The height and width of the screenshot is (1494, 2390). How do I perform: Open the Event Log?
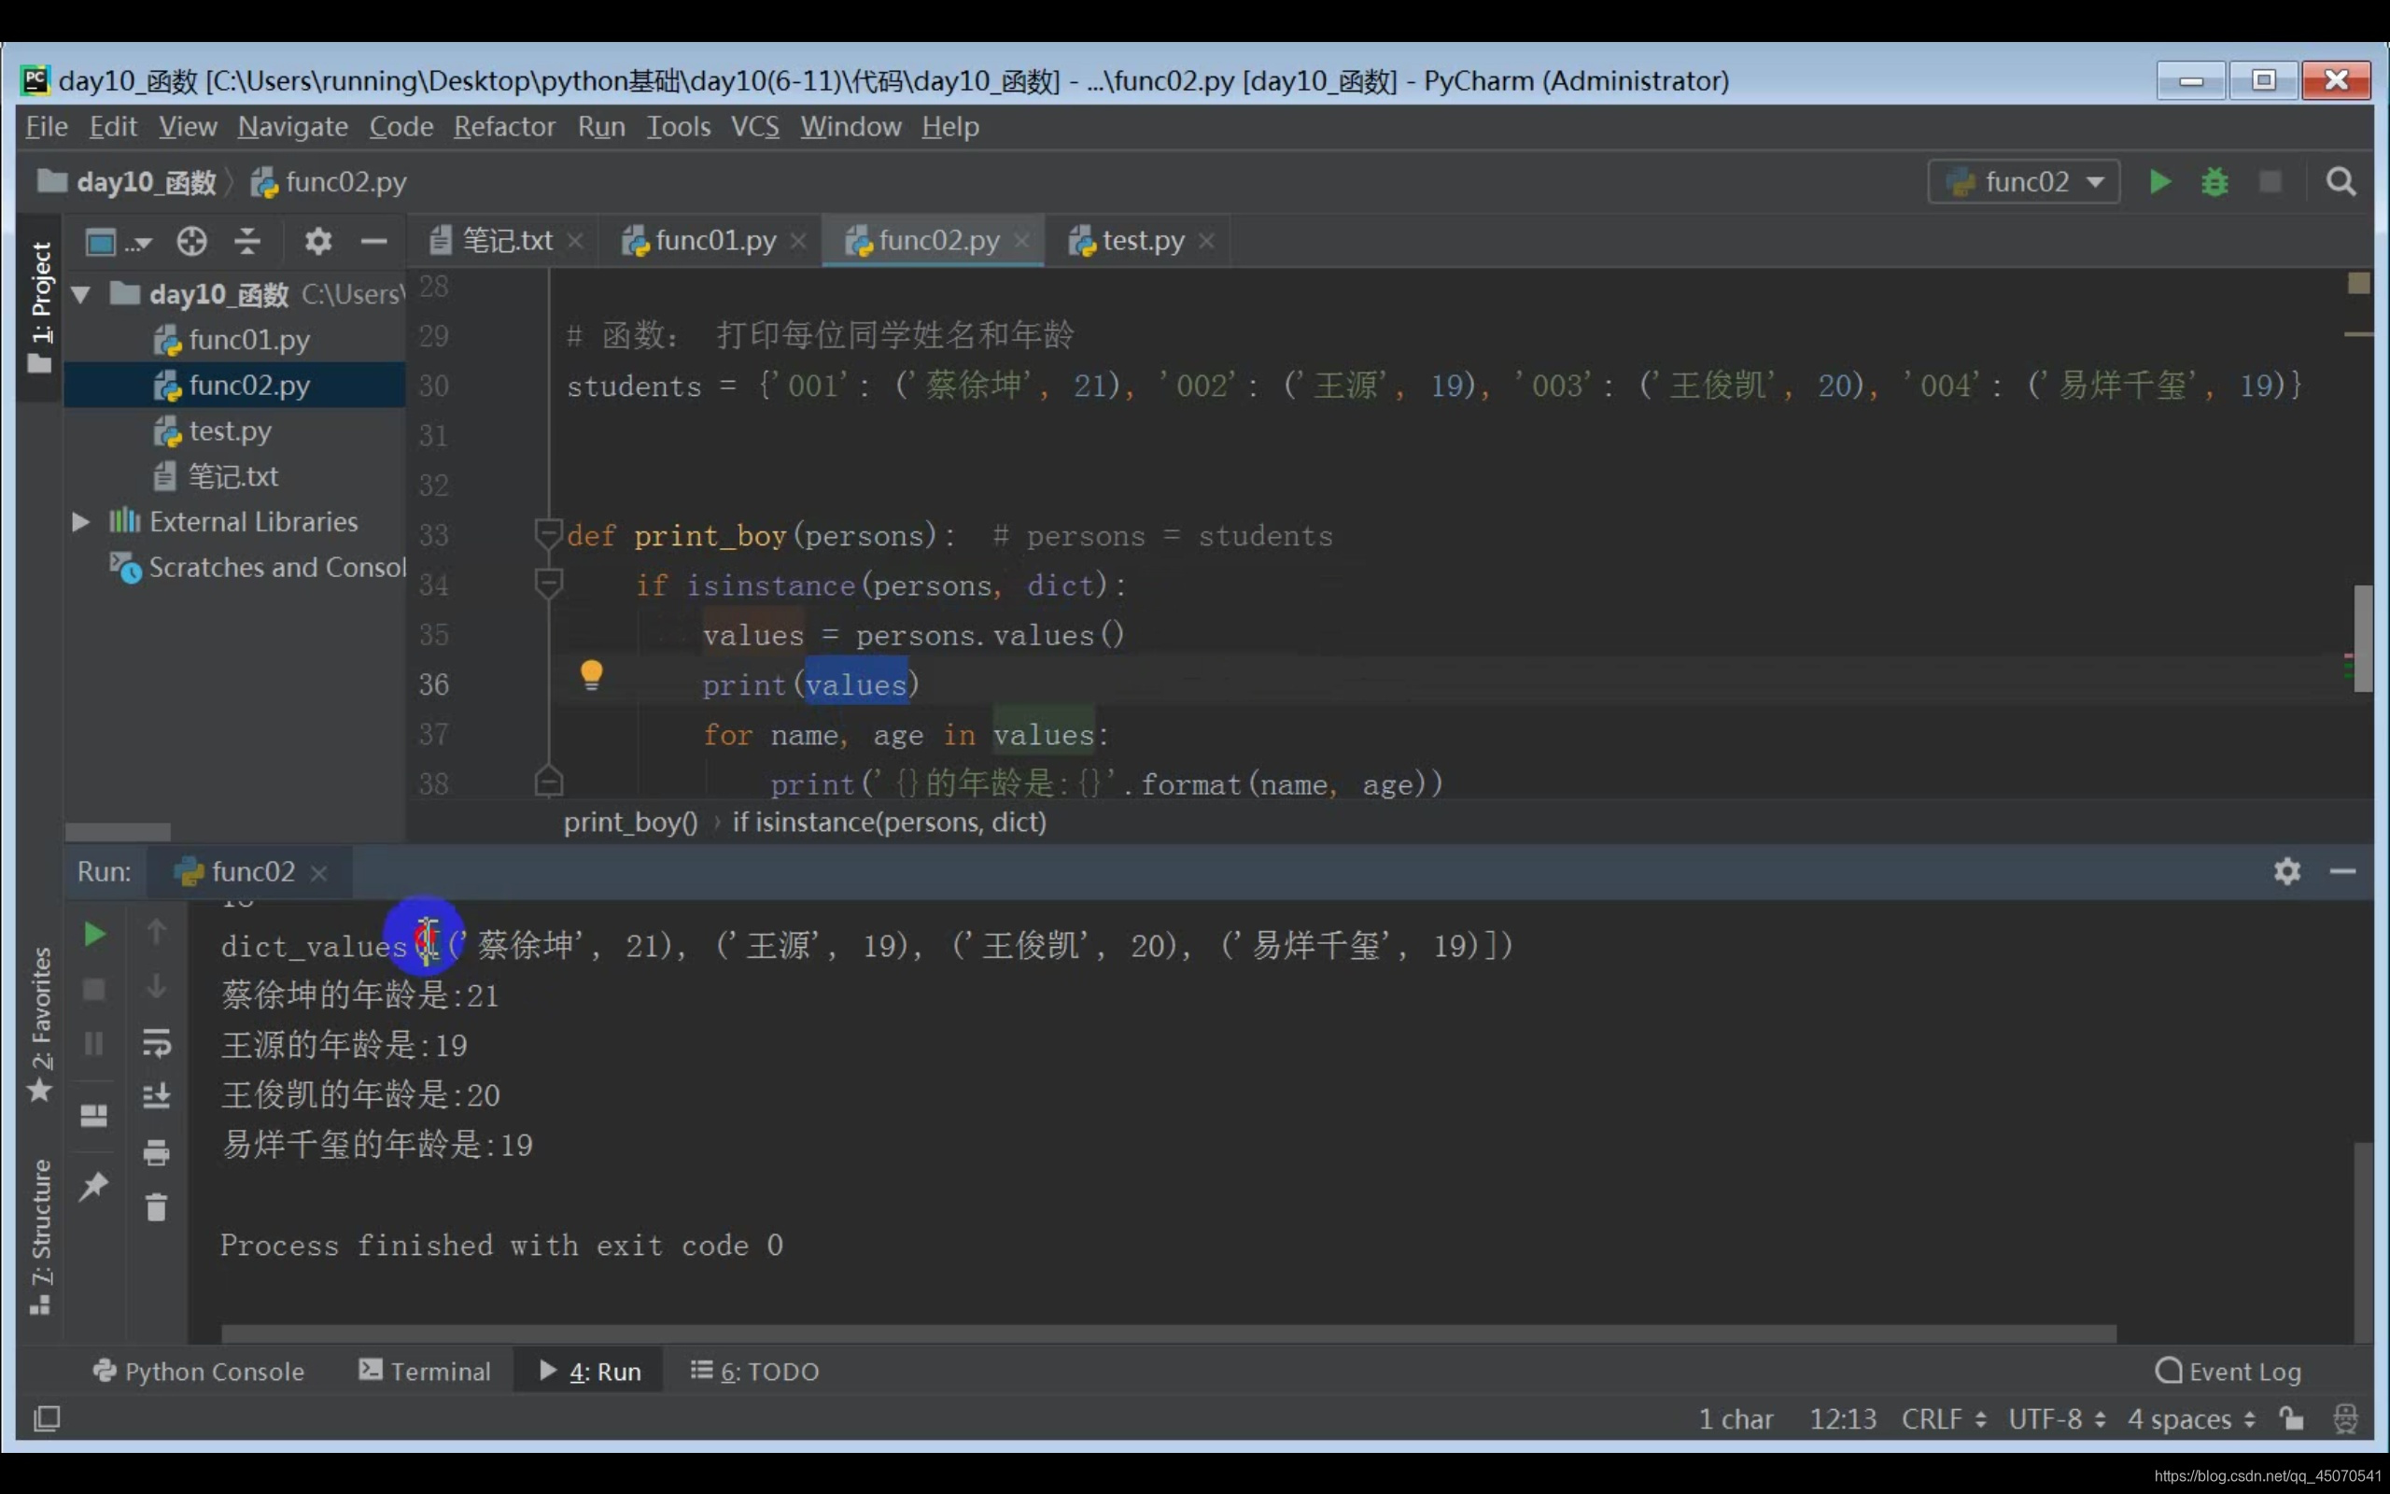(2229, 1371)
